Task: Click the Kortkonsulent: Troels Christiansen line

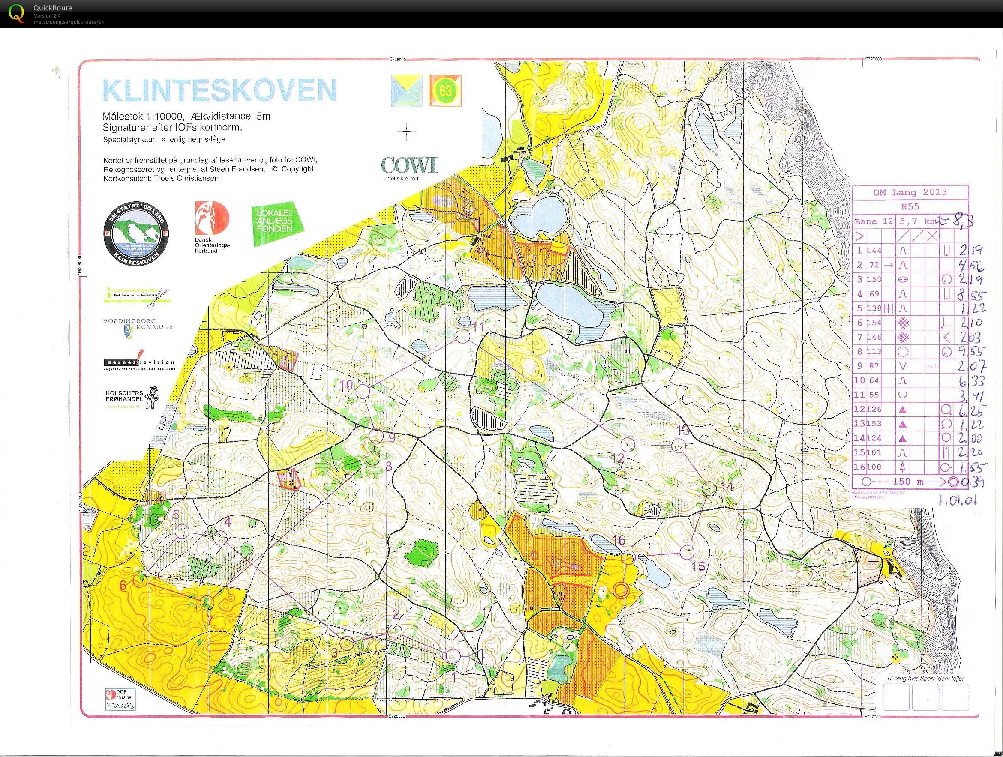Action: [x=161, y=178]
